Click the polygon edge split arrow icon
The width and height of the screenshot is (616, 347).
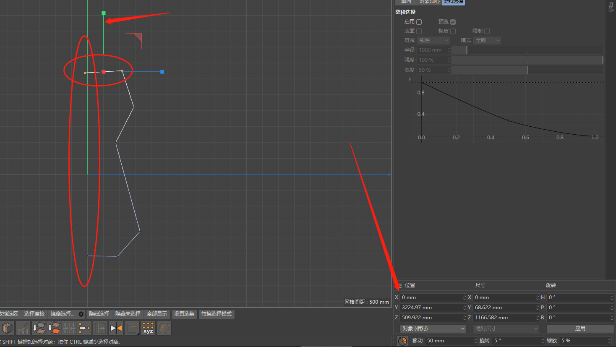[x=39, y=328]
